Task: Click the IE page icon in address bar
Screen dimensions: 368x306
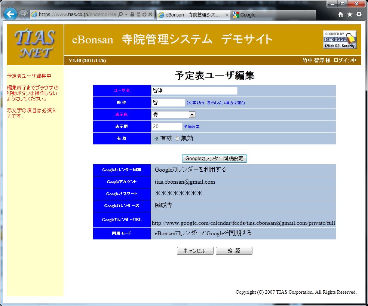Action: [34, 14]
